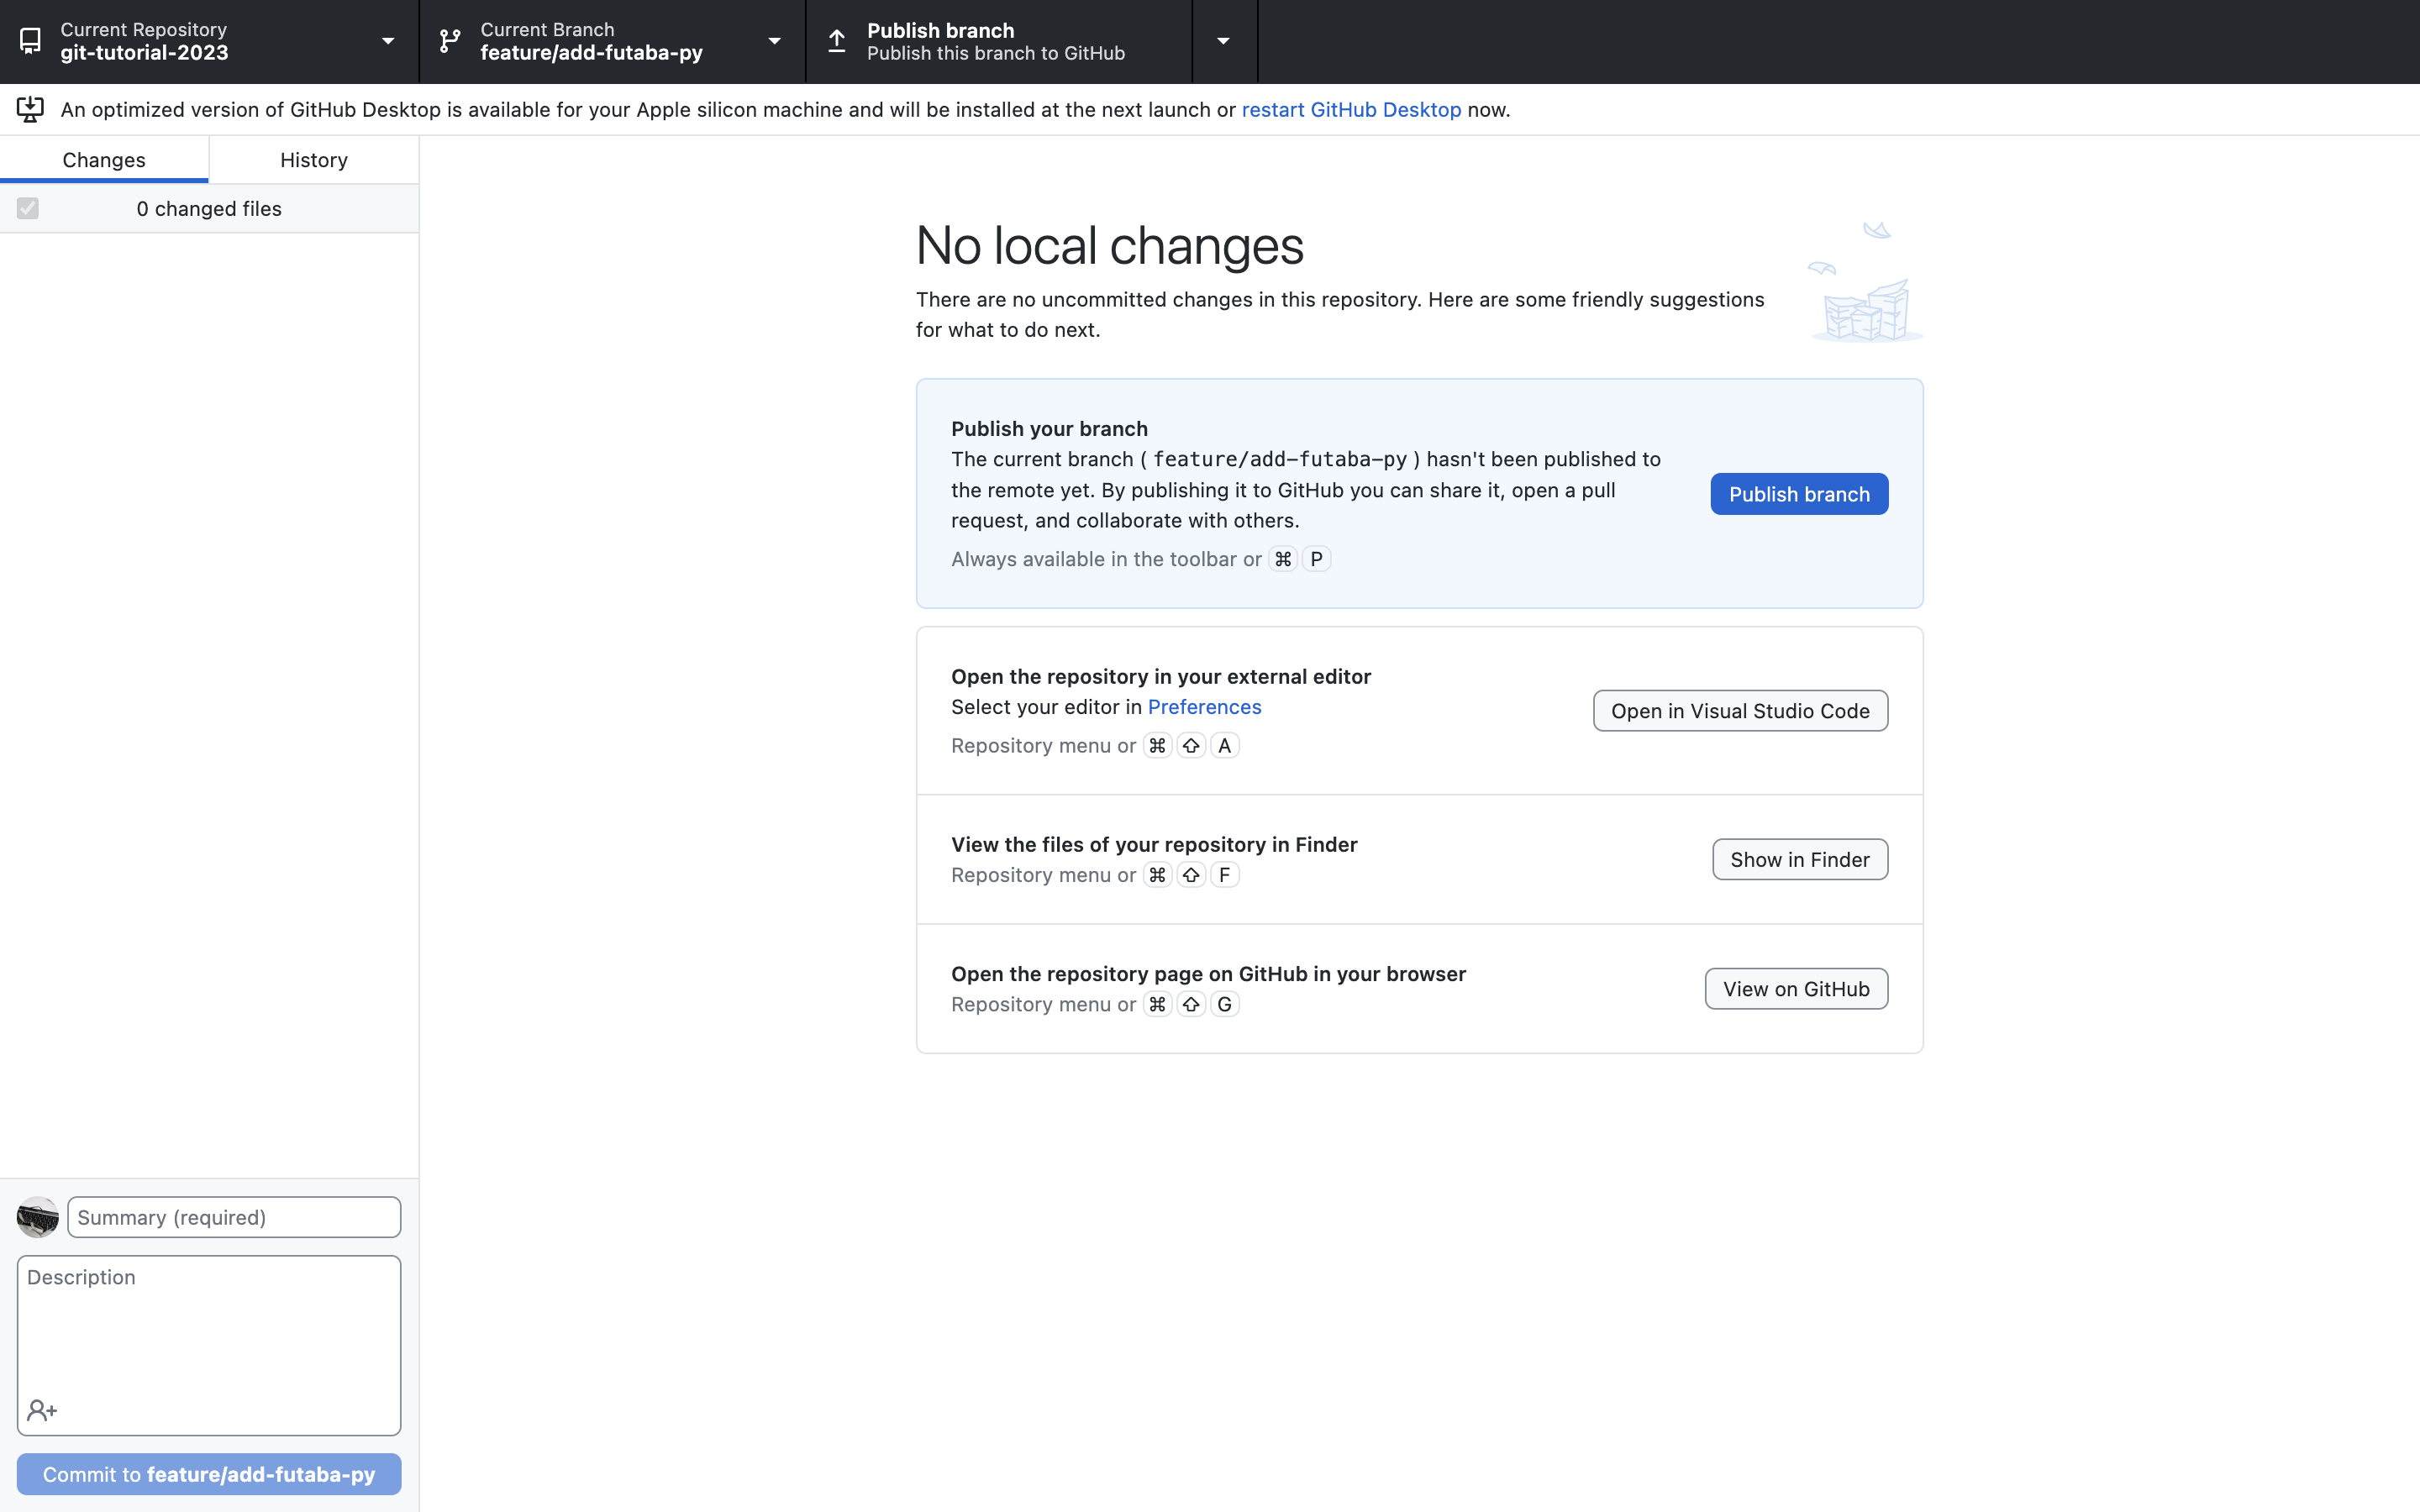2420x1512 pixels.
Task: Click the update available download icon
Action: pos(30,109)
